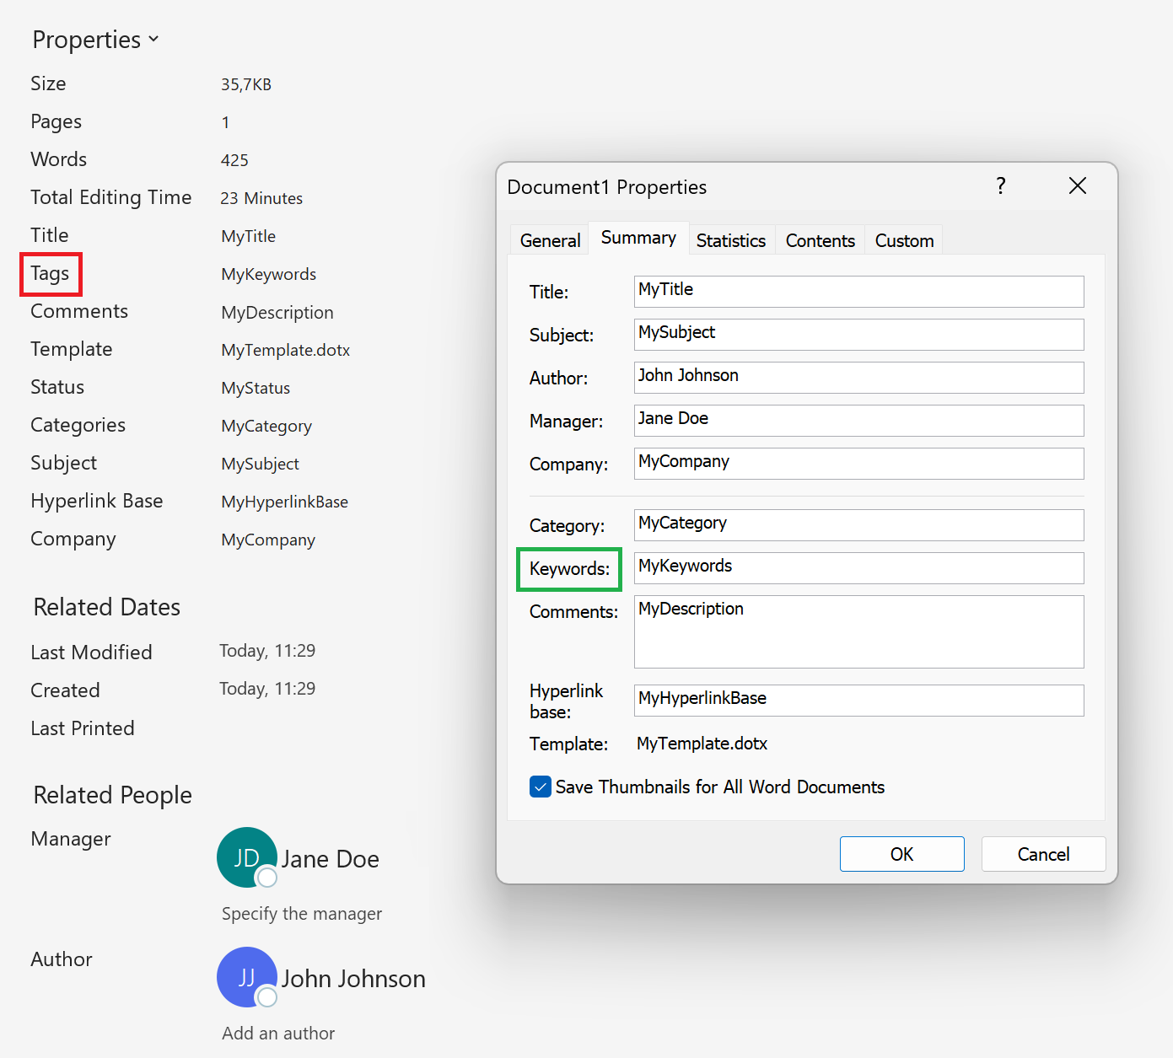The width and height of the screenshot is (1173, 1058).
Task: Click 'Add an author' field
Action: tap(278, 1034)
